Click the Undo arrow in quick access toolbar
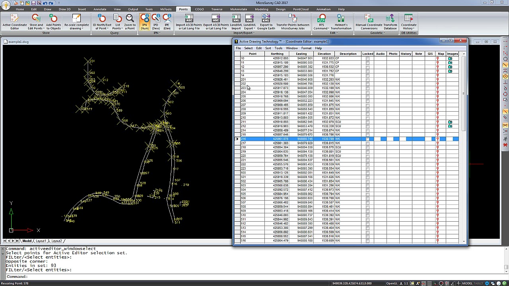This screenshot has height=286, width=509. pyautogui.click(x=45, y=3)
